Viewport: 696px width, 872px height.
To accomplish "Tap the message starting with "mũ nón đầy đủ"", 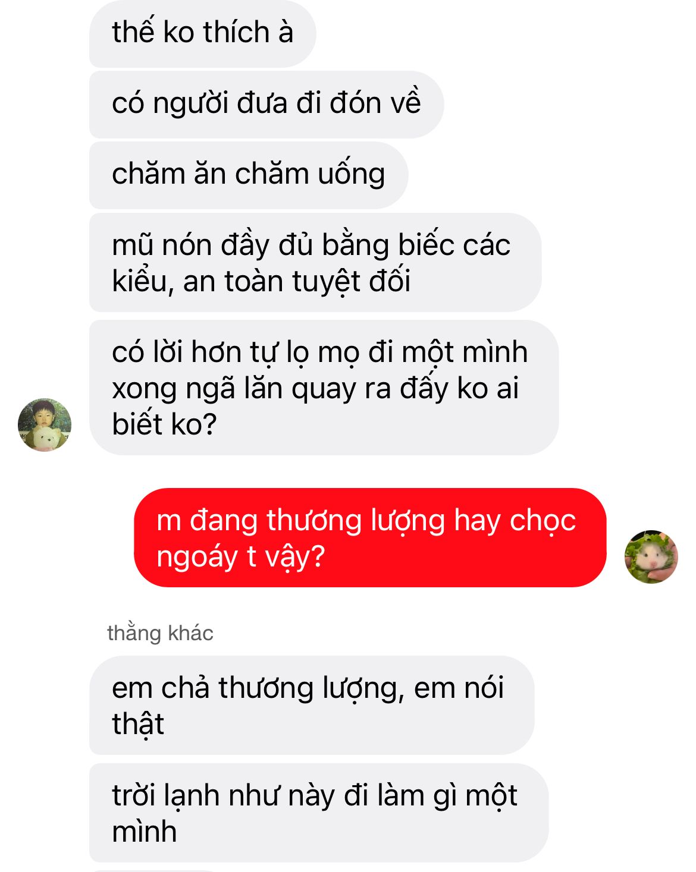I will pyautogui.click(x=315, y=262).
